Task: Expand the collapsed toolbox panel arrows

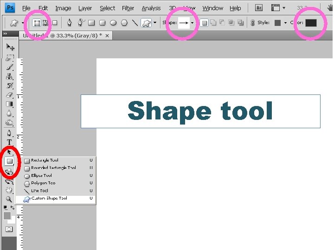Action: (5, 34)
